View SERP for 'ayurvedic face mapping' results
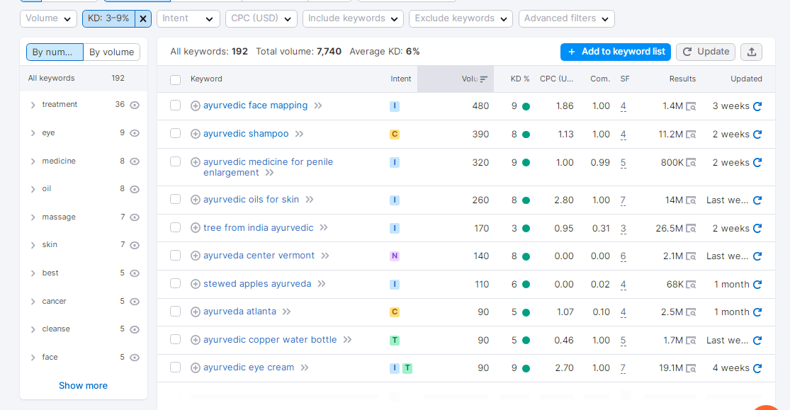Viewport: 790px width, 410px height. pos(691,106)
